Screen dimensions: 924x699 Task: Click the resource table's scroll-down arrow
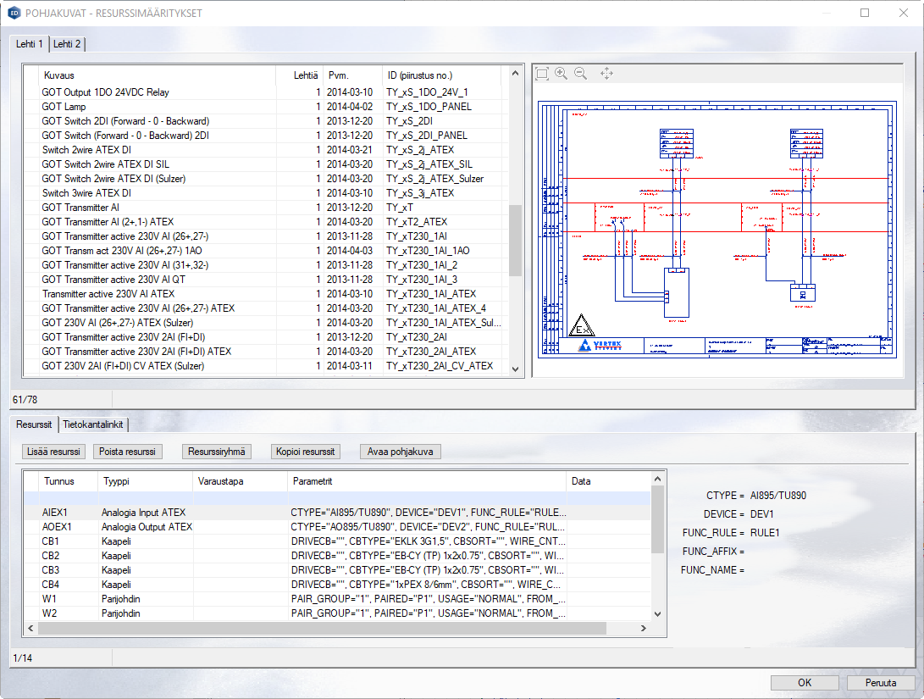point(657,613)
